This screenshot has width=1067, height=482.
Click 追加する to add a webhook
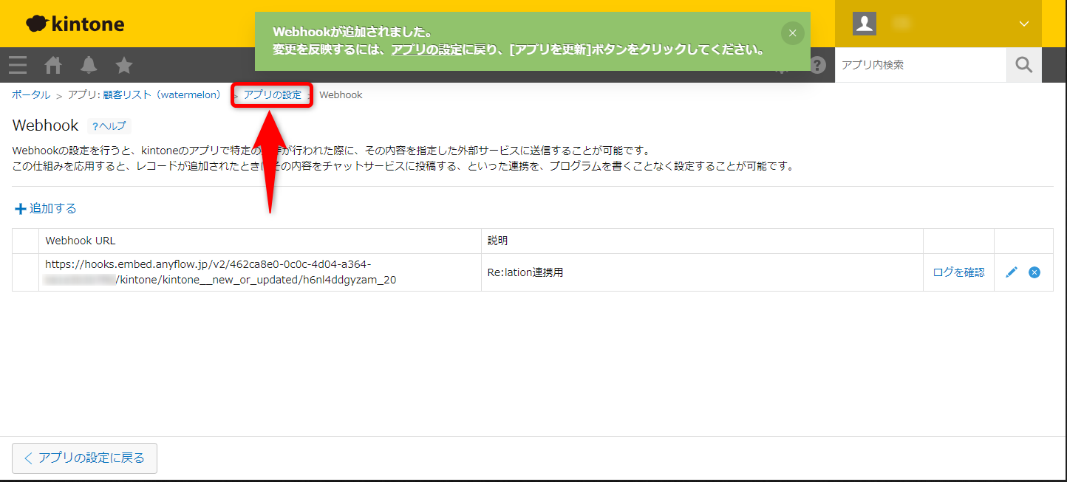click(46, 208)
